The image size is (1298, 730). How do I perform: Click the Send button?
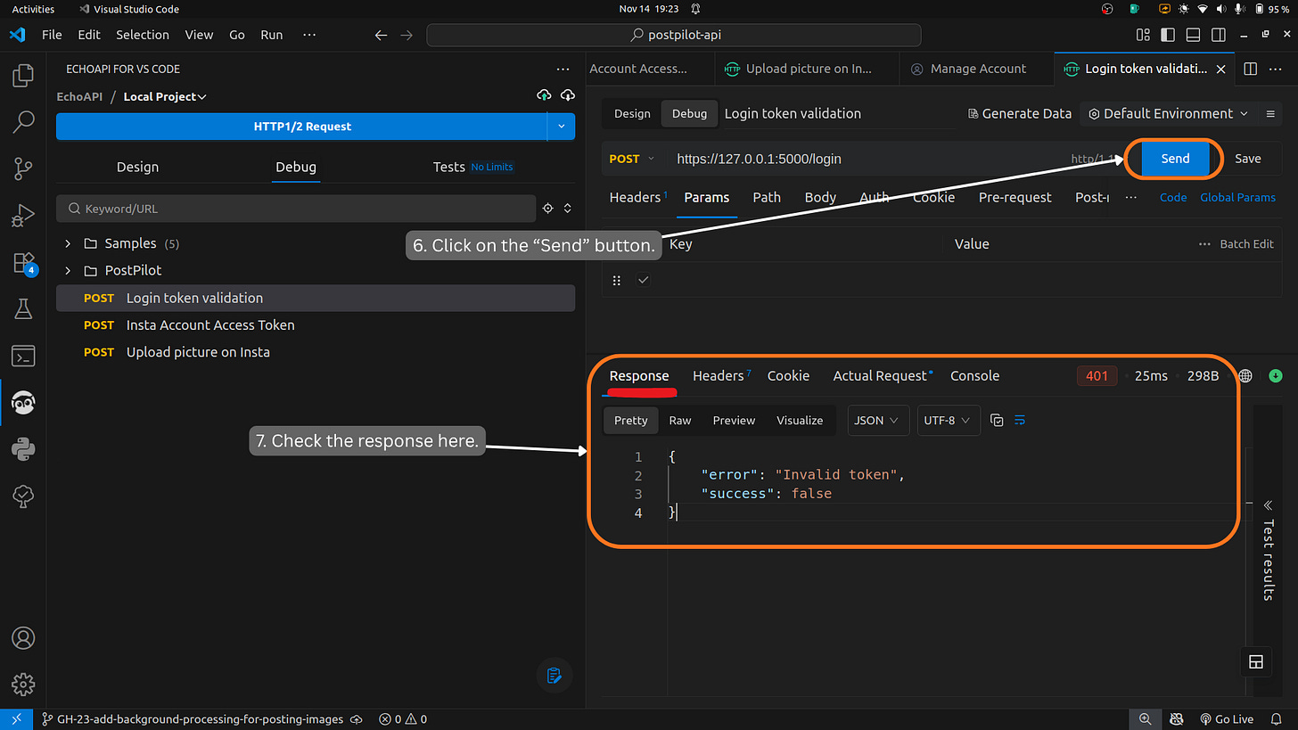point(1175,159)
